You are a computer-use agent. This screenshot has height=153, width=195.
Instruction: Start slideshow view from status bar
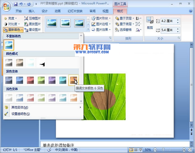(140, 150)
